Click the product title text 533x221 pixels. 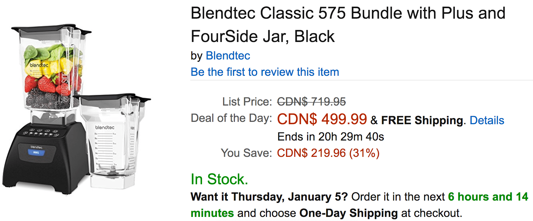click(x=348, y=25)
